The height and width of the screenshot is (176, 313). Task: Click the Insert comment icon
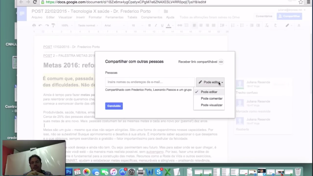point(186,25)
